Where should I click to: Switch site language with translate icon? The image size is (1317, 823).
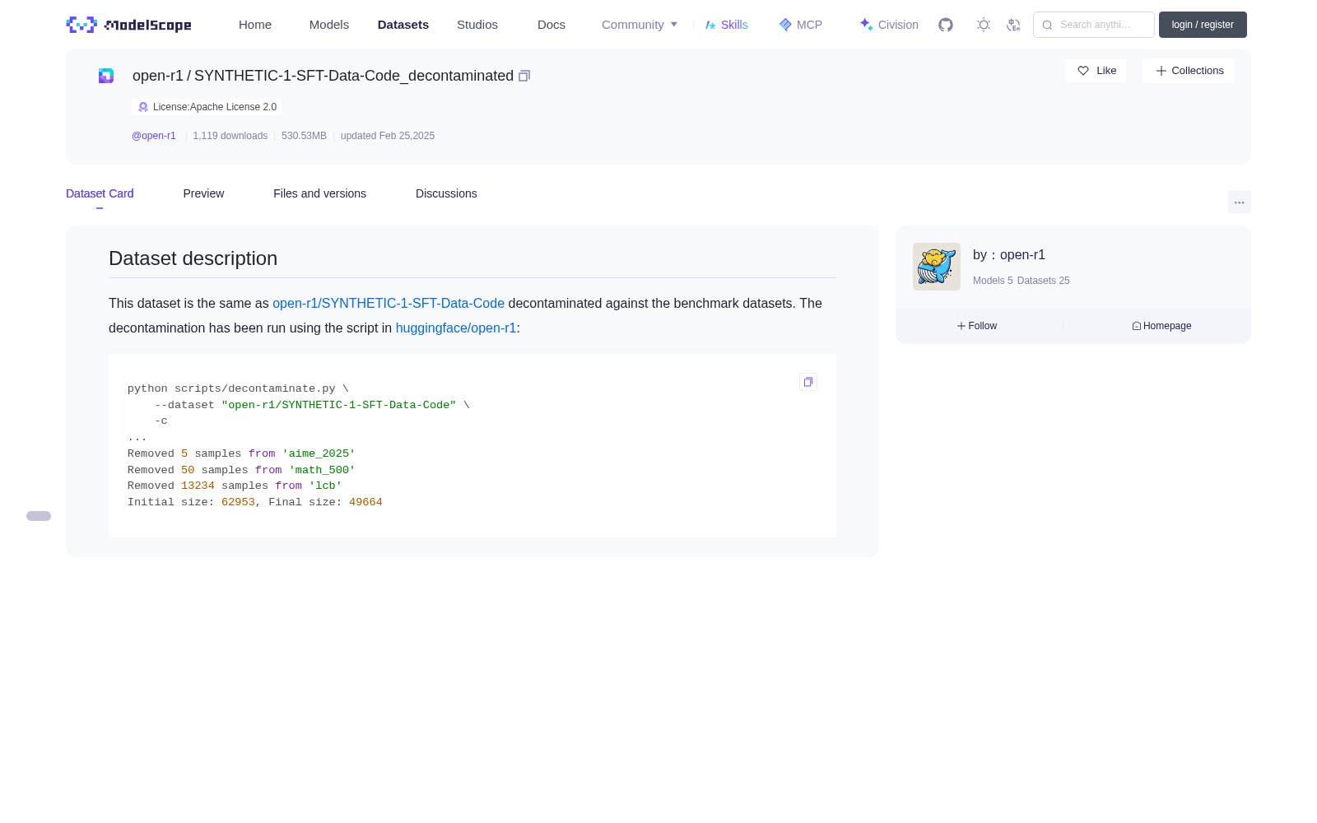[x=1013, y=25]
